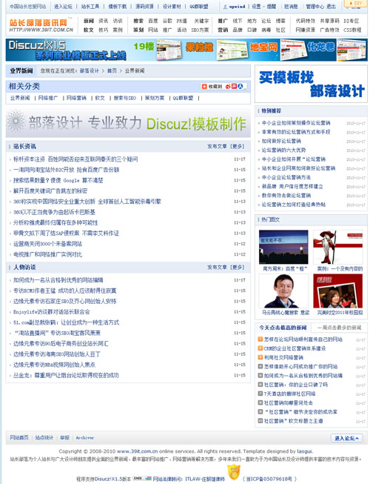Open 完美时空2011年校园招 thumbnail
Image resolution: width=370 pixels, height=484 pixels.
click(x=338, y=291)
